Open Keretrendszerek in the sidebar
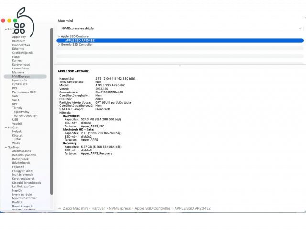The image size is (306, 230). (23, 179)
